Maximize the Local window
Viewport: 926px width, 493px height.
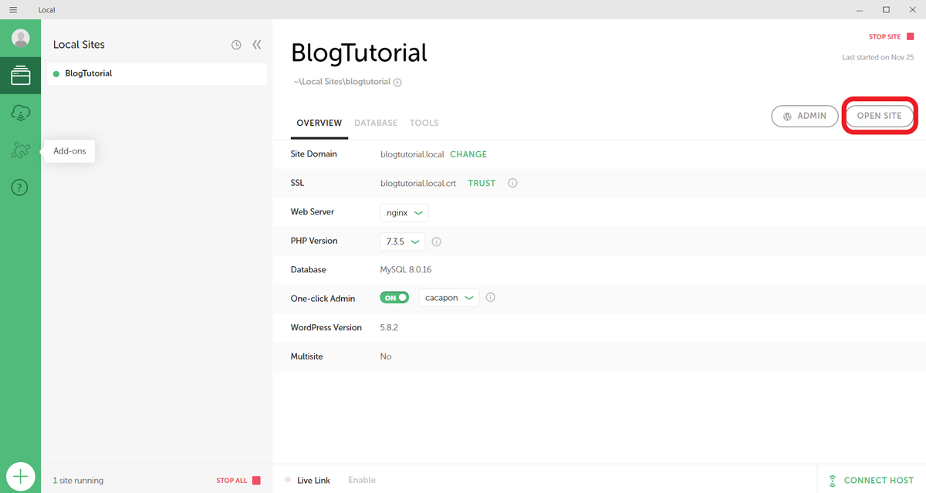click(886, 9)
